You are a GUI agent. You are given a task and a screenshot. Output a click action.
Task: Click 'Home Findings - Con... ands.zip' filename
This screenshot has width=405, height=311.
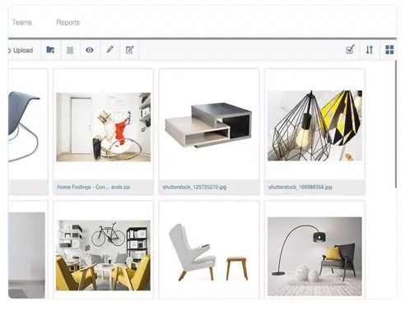[x=94, y=187]
